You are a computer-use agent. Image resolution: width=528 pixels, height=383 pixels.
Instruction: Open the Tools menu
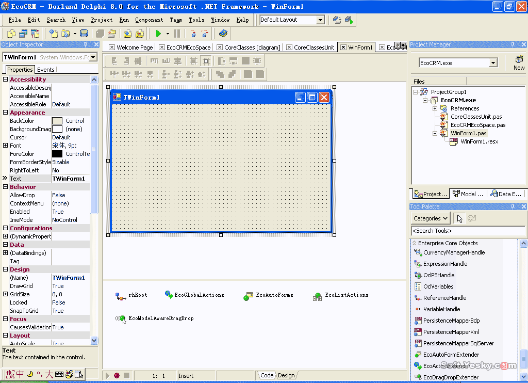pyautogui.click(x=196, y=20)
